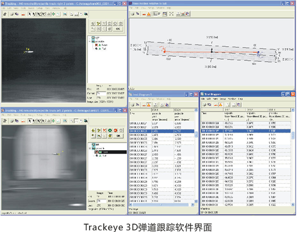297x232 pixels.
Task: Click the red line icon in the right-track Tracking toolbar
Action: tap(23, 14)
